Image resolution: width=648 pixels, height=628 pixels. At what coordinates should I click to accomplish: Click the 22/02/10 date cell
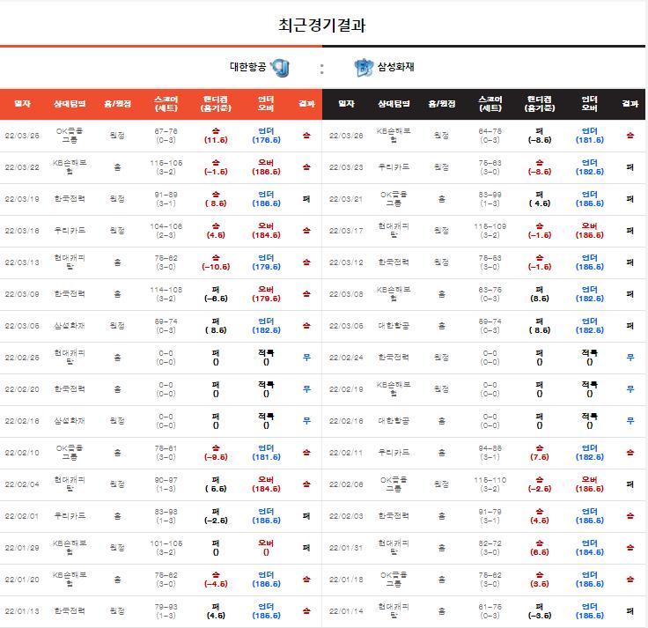(22, 453)
